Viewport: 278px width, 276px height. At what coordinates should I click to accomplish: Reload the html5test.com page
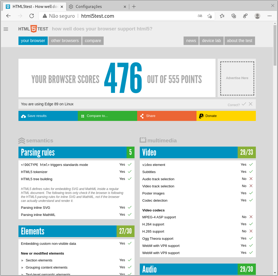point(32,16)
